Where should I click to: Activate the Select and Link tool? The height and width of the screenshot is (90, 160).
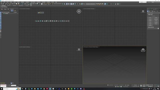tap(6, 4)
